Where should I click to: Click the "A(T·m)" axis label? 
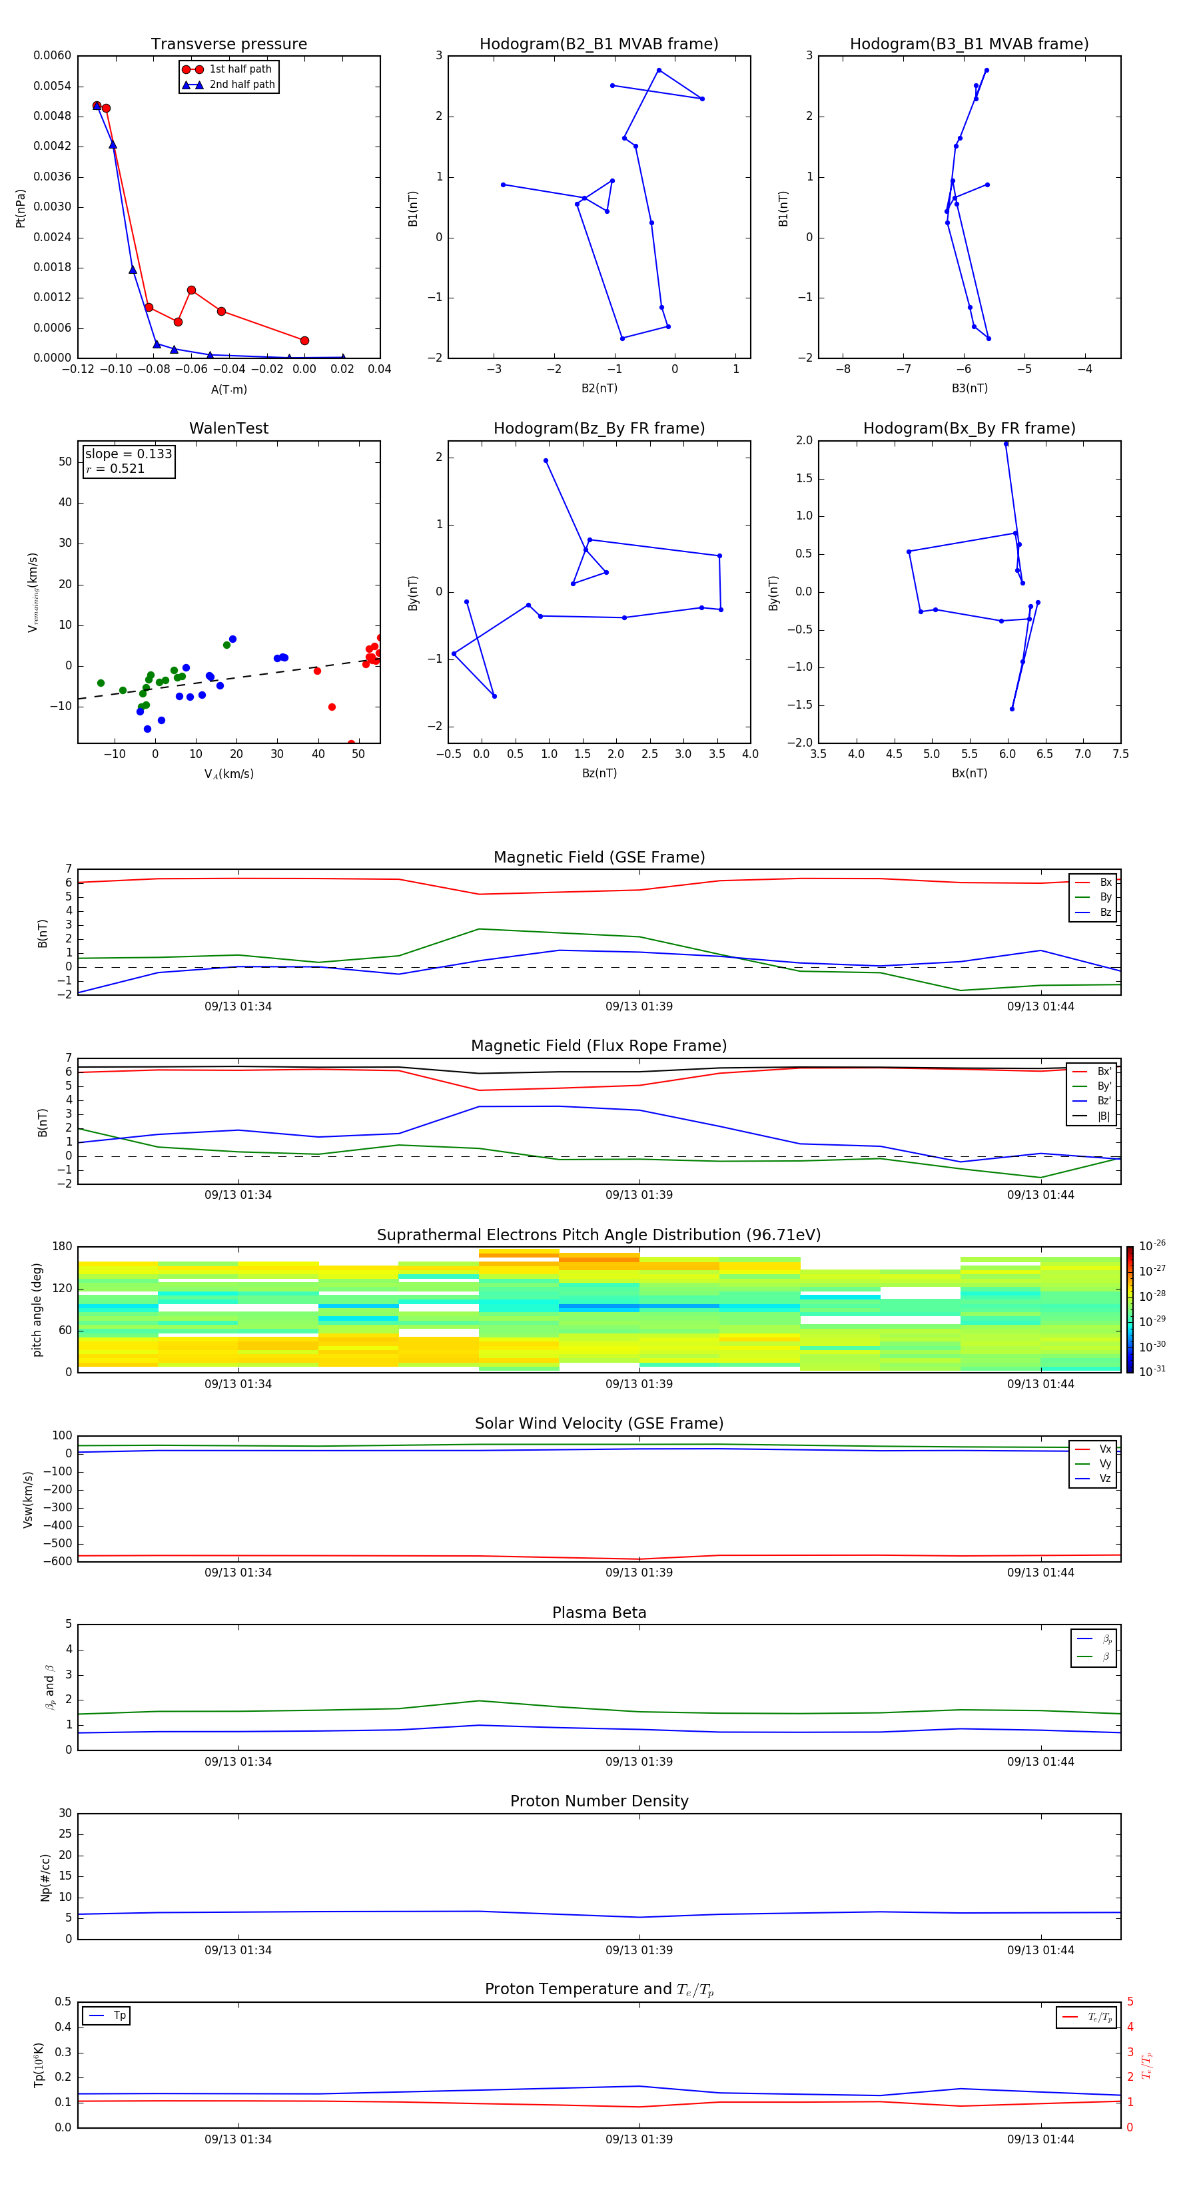(x=228, y=390)
